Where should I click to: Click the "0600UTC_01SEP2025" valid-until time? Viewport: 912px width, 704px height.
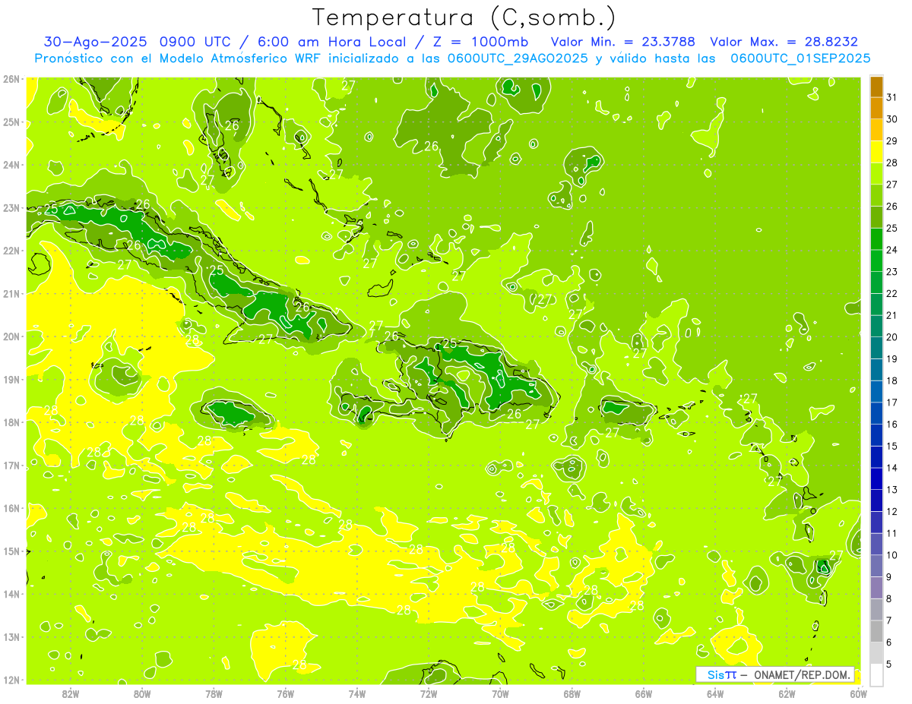pyautogui.click(x=801, y=58)
